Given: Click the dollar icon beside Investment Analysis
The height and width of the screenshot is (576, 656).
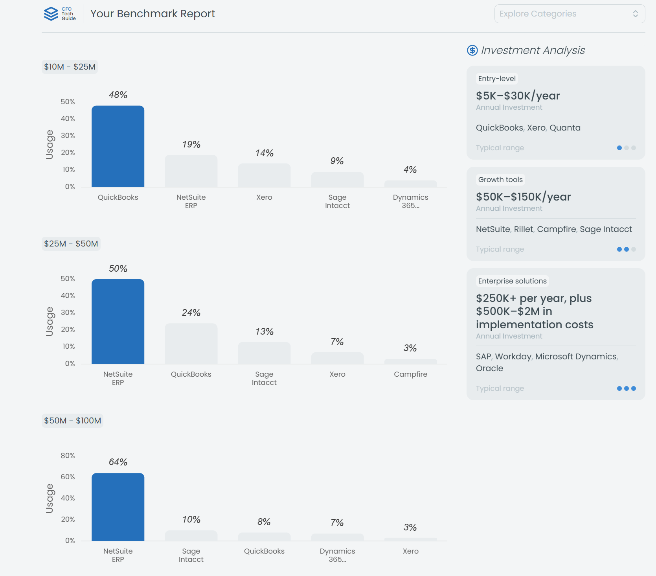Looking at the screenshot, I should pyautogui.click(x=472, y=50).
